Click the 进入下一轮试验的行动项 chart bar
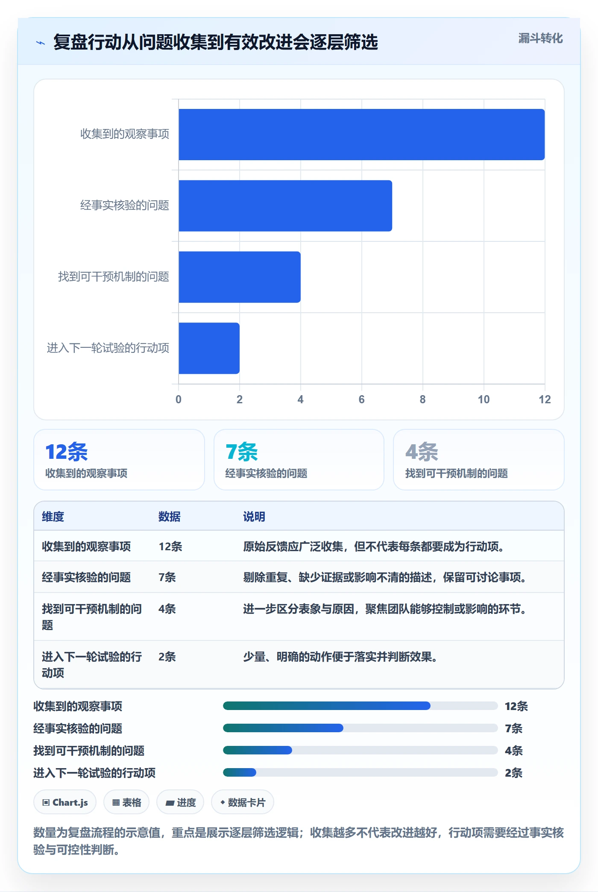 click(x=209, y=348)
